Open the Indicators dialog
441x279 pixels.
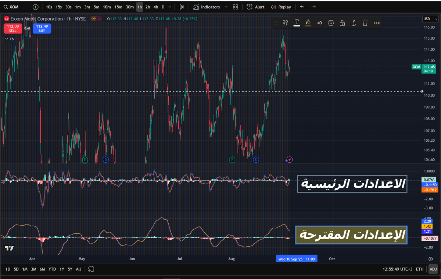[x=207, y=7]
